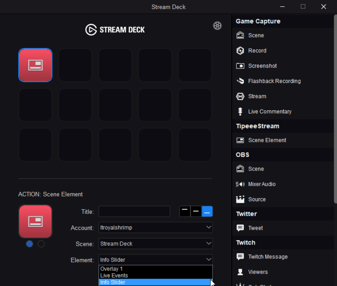Image resolution: width=337 pixels, height=286 pixels.
Task: Click the Title input field
Action: pos(134,212)
